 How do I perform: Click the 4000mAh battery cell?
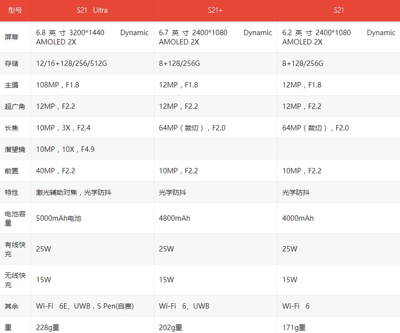298,218
